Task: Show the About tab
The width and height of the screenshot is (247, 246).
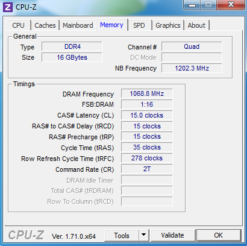Action: click(196, 25)
